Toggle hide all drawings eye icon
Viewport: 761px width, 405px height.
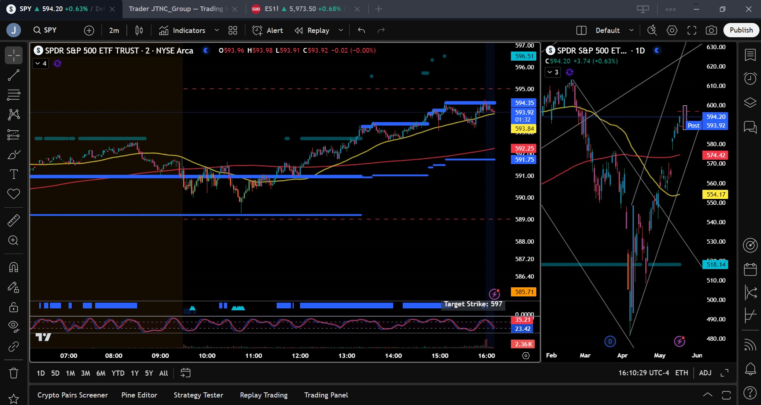(x=13, y=327)
